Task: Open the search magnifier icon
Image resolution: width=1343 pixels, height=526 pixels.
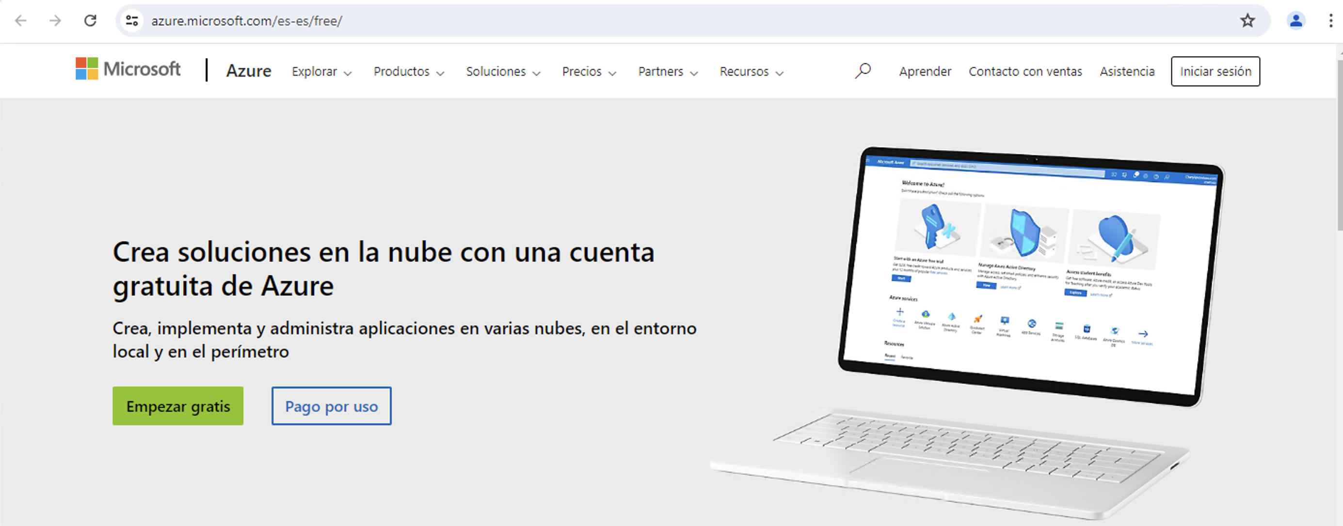Action: [863, 71]
